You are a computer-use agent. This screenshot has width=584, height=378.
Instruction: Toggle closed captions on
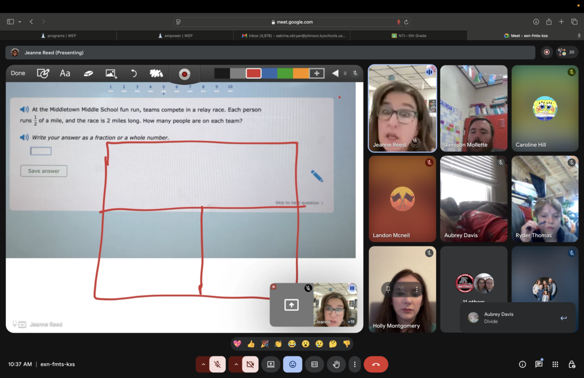tap(314, 364)
